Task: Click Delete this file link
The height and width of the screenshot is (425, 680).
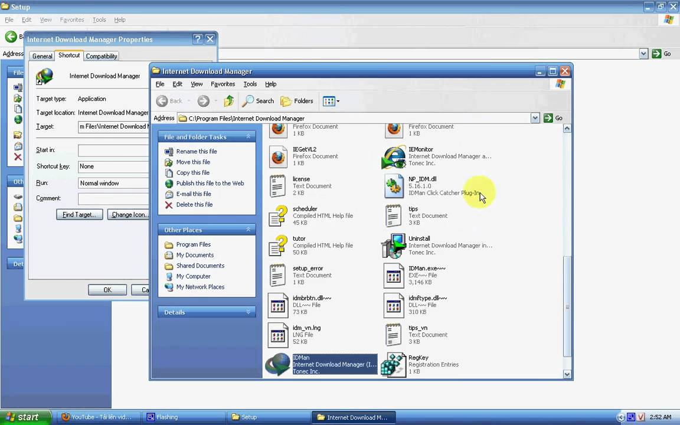Action: pyautogui.click(x=194, y=204)
